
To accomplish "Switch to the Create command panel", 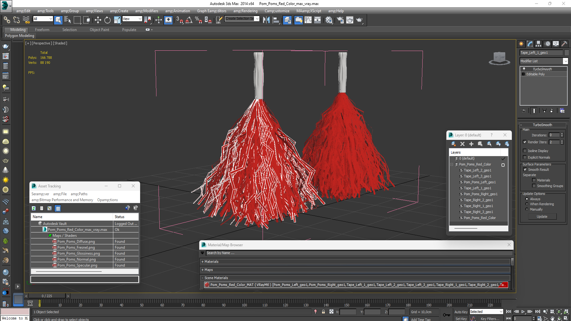I will [x=521, y=44].
